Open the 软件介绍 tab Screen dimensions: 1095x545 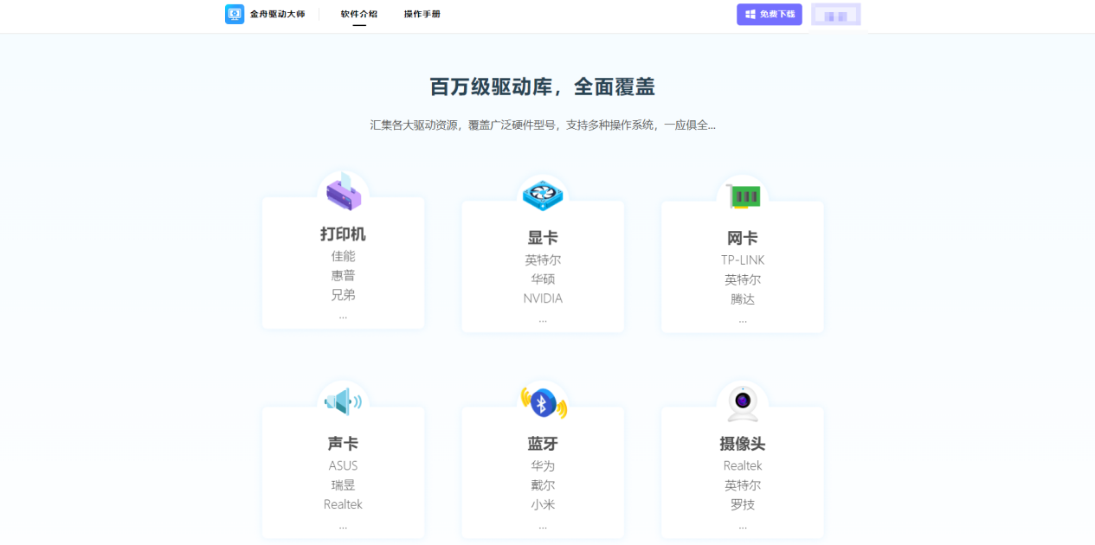tap(359, 14)
